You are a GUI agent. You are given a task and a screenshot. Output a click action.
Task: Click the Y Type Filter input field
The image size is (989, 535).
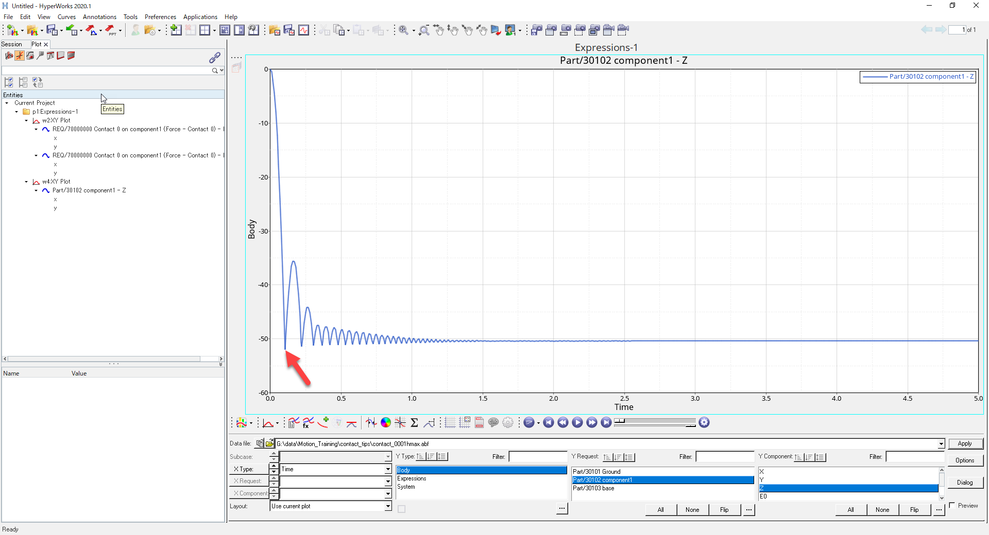click(538, 457)
